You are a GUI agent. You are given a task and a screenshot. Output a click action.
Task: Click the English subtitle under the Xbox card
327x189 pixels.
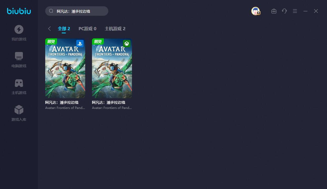[x=112, y=108]
